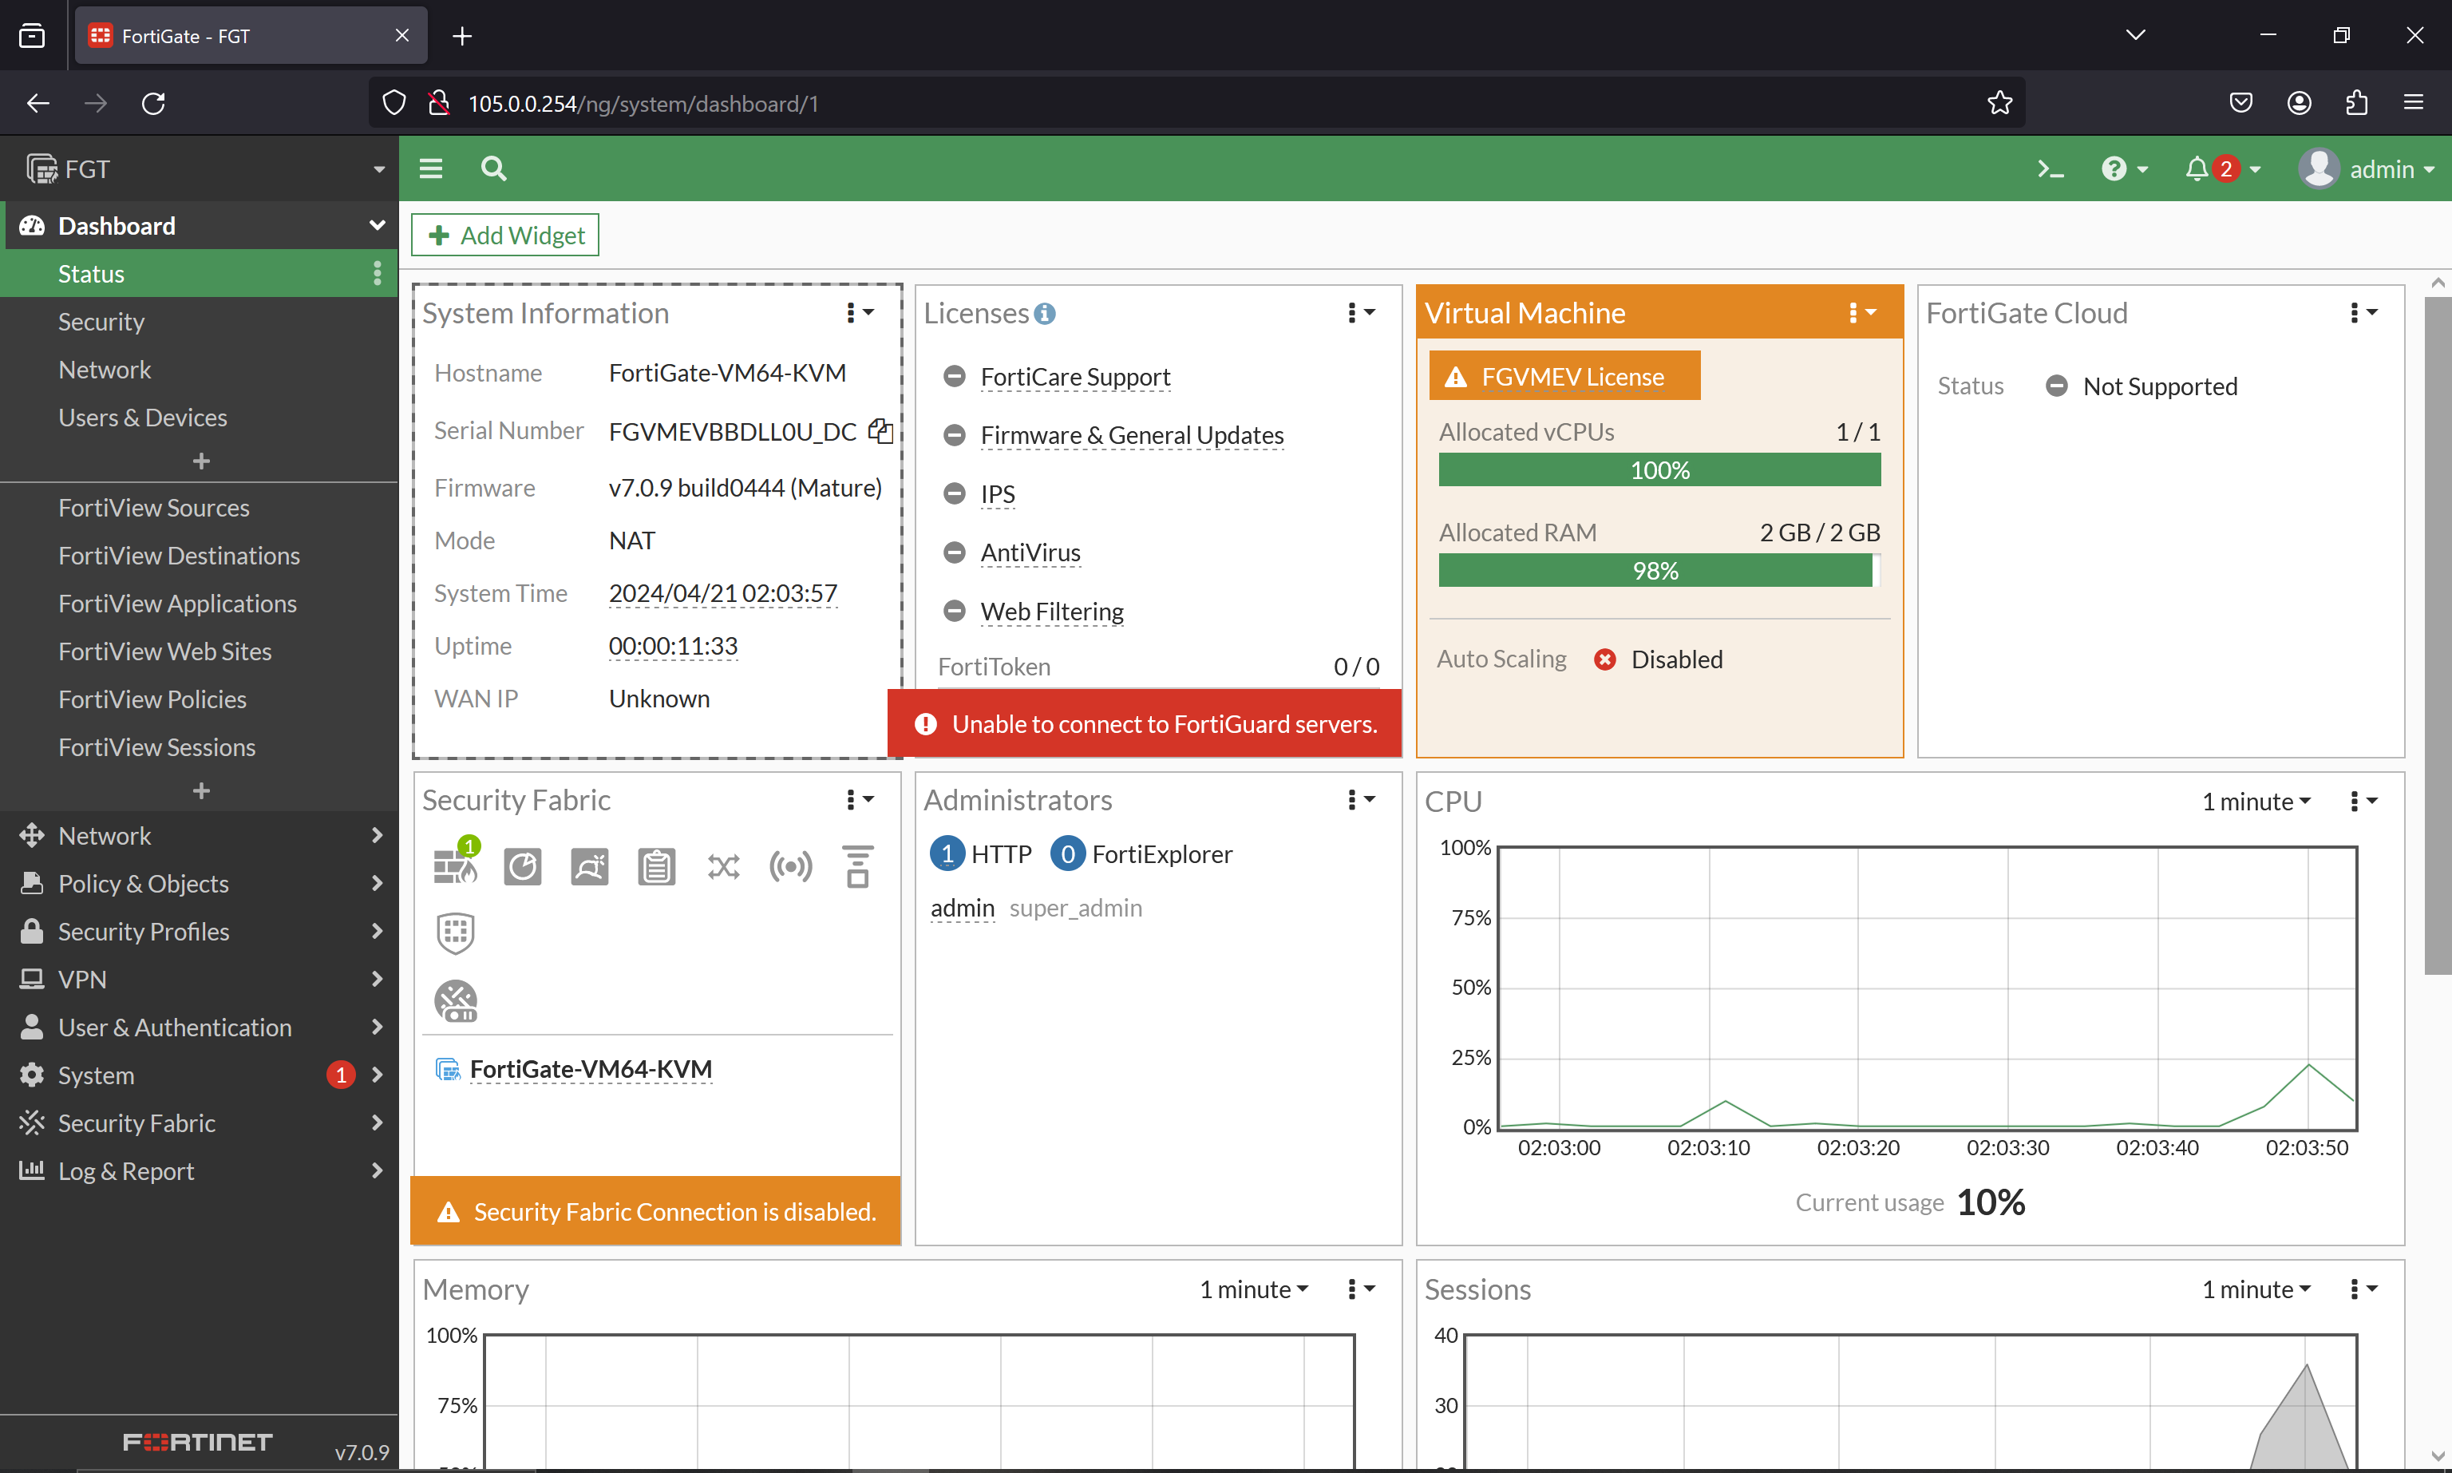Click the help question-mark icon
This screenshot has height=1473, width=2452.
click(2114, 168)
